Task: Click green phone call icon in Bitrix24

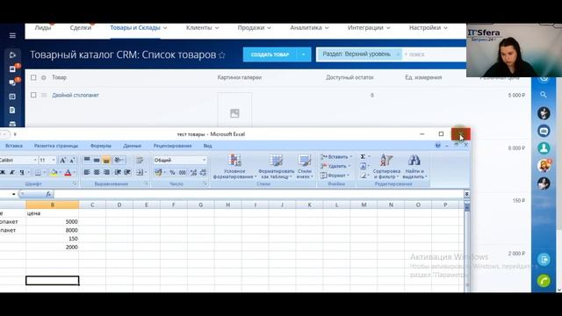Action: 544,281
